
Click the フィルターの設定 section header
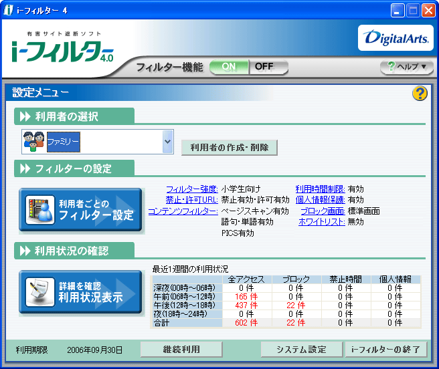pos(74,168)
